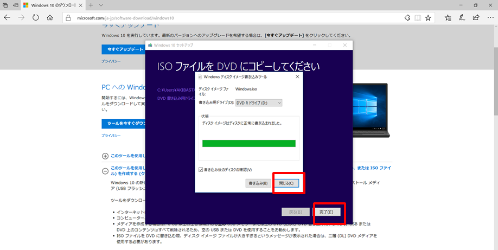Click the PC への Windows heading
Image resolution: width=498 pixels, height=250 pixels.
[124, 87]
